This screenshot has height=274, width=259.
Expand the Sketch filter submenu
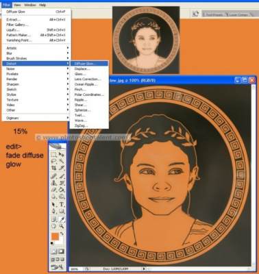pyautogui.click(x=36, y=89)
